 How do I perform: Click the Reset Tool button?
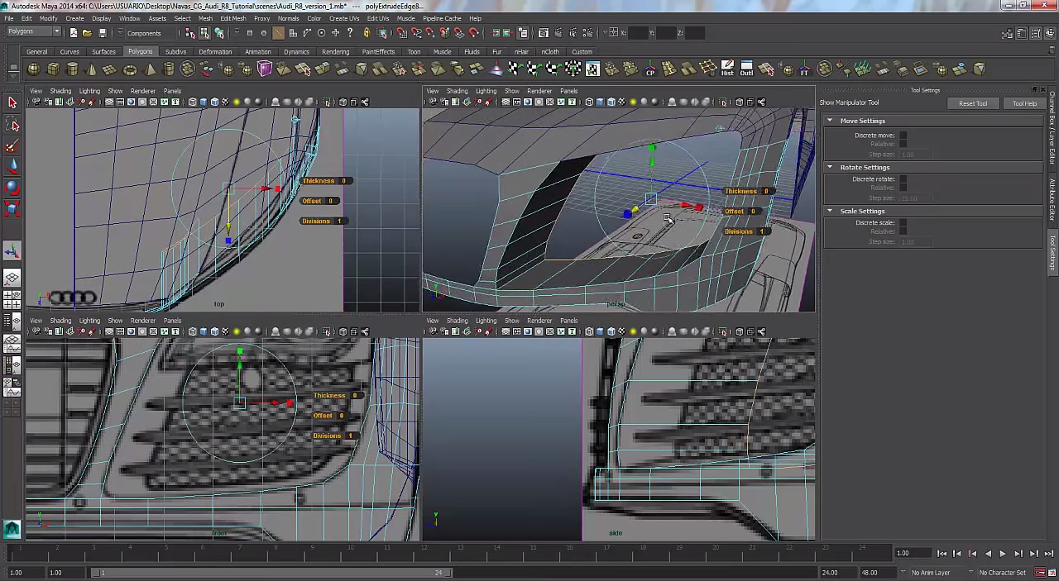click(973, 103)
